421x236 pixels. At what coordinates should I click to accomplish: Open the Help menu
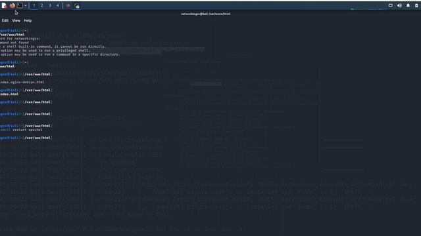pyautogui.click(x=28, y=20)
